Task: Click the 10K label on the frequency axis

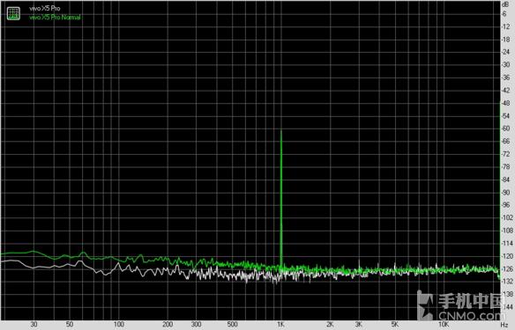Action: 444,325
